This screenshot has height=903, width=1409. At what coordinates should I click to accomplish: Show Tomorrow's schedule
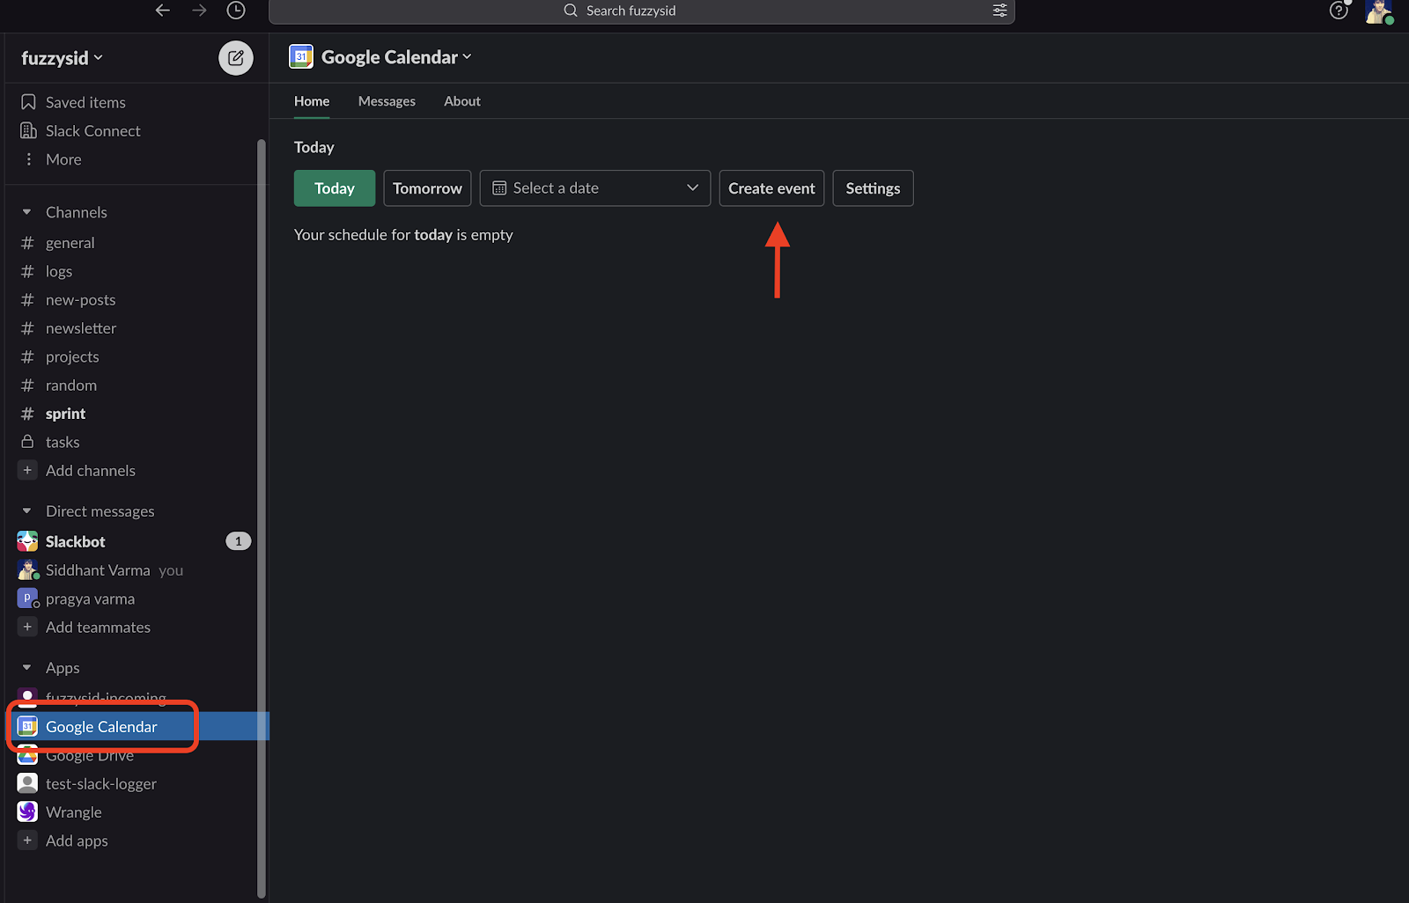[x=427, y=188]
